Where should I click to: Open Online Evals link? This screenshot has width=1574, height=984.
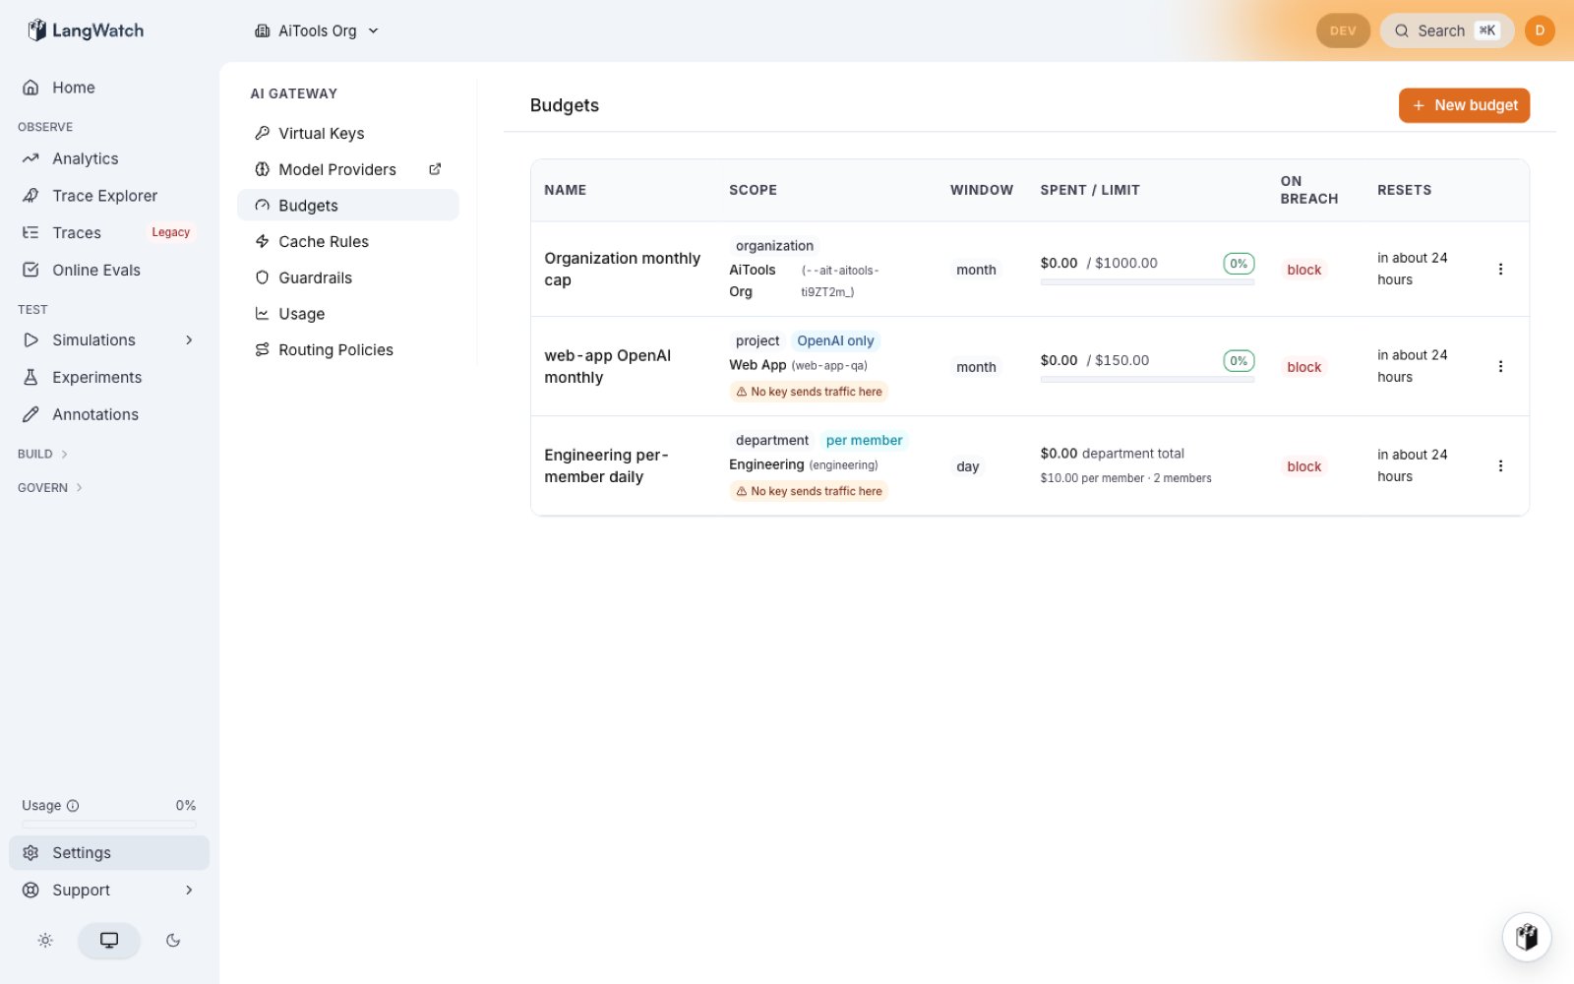coord(109,270)
